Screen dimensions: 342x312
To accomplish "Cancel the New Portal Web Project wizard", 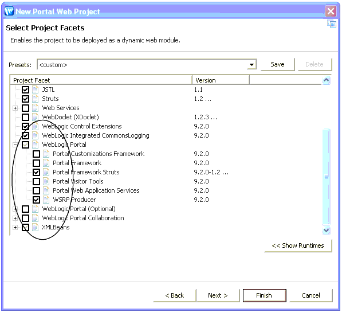I will click(x=310, y=295).
